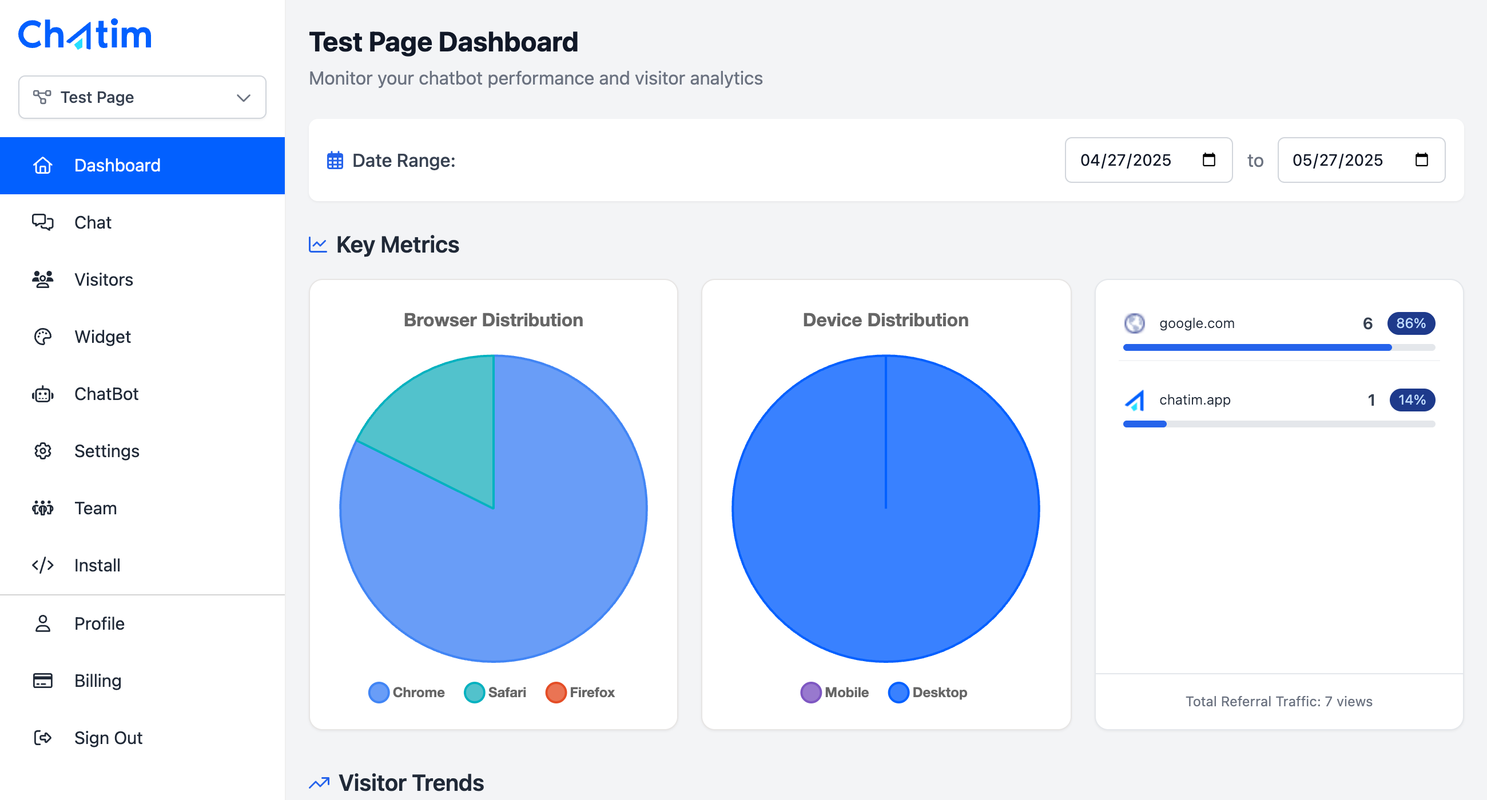Click the Sign Out icon

43,738
